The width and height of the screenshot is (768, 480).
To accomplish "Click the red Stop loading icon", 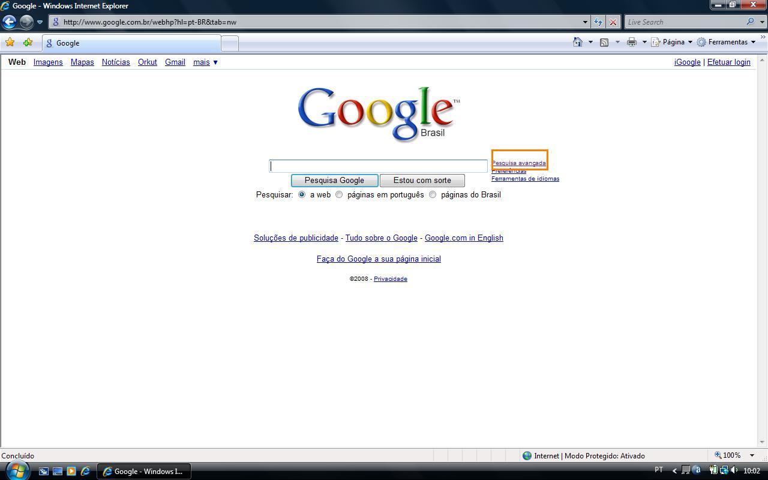I will 613,22.
